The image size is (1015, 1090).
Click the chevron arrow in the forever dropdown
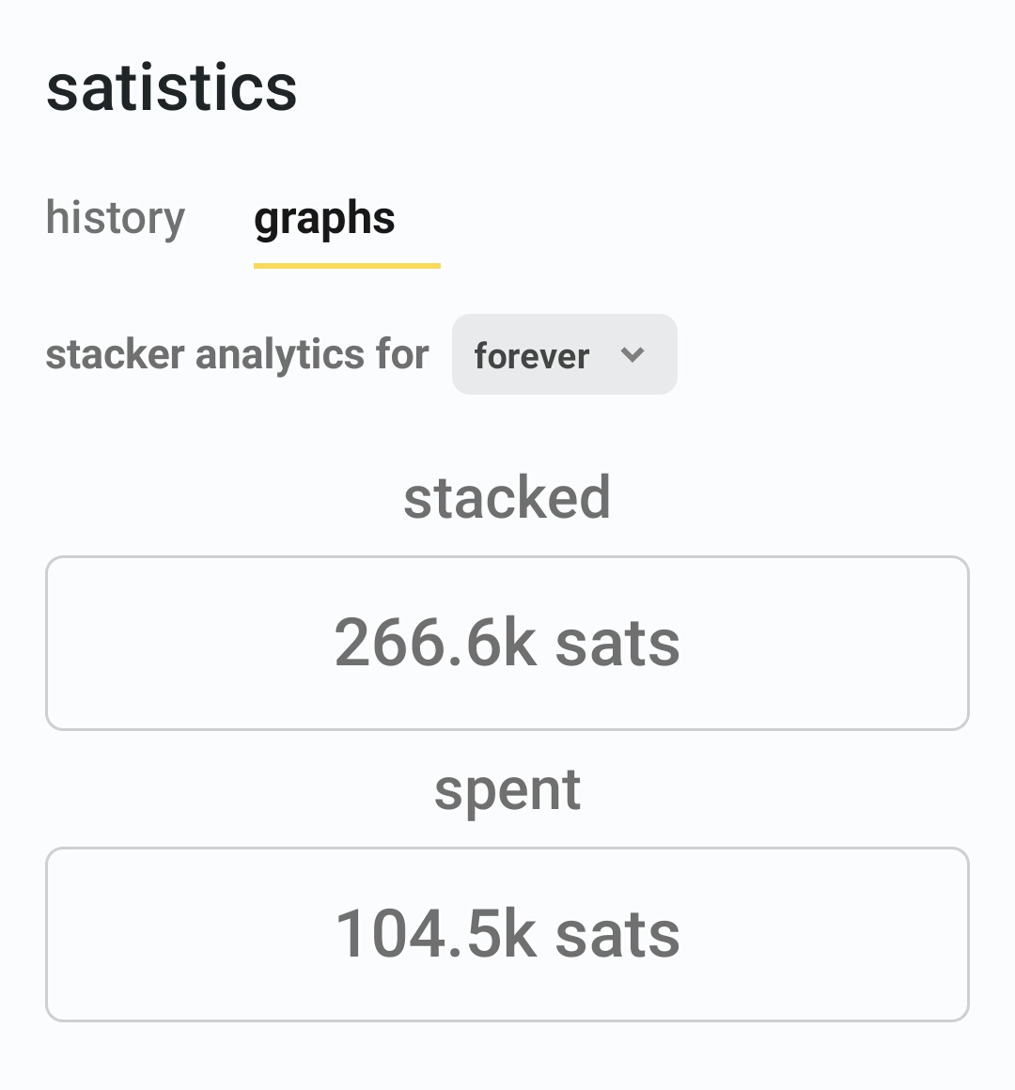[632, 355]
